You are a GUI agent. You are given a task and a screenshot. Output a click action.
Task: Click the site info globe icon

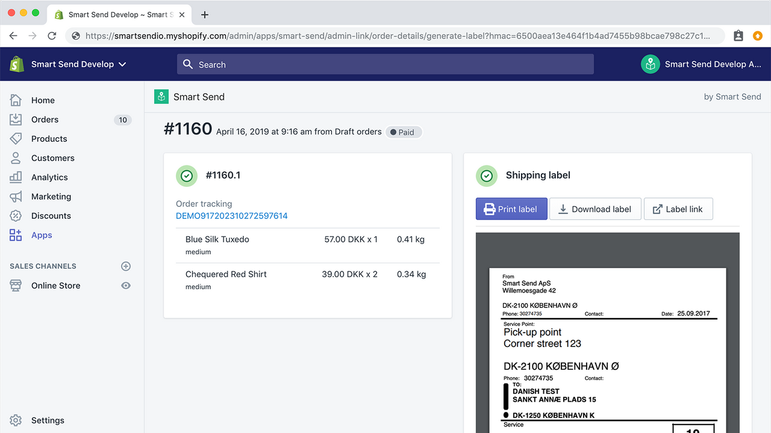[x=75, y=36]
